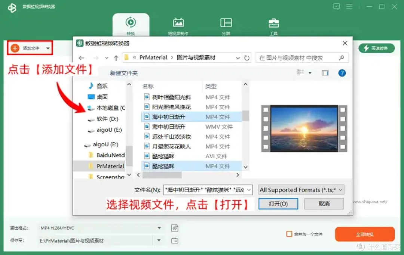Click file list horizontal scroll-right arrow
The image size is (404, 255).
[x=238, y=175]
